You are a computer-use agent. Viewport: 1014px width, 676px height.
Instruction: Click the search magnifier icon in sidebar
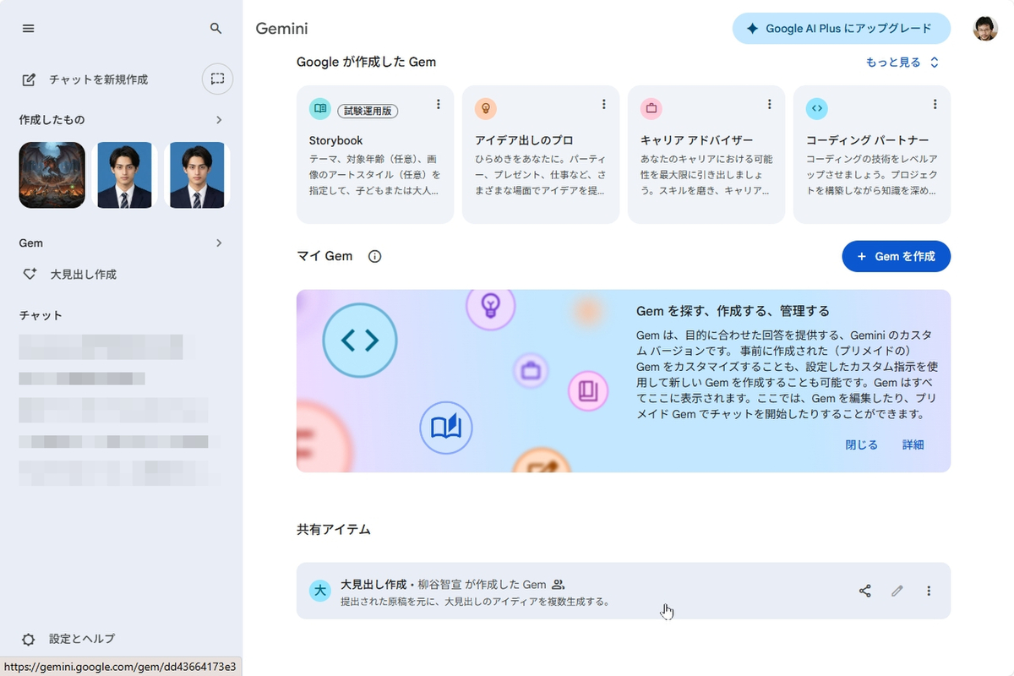pos(216,29)
